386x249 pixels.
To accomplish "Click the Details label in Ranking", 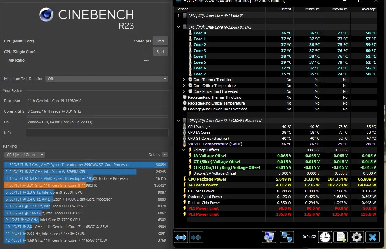I will click(x=154, y=155).
